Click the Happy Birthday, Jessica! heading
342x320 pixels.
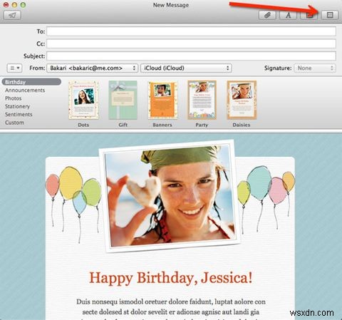tap(171, 278)
